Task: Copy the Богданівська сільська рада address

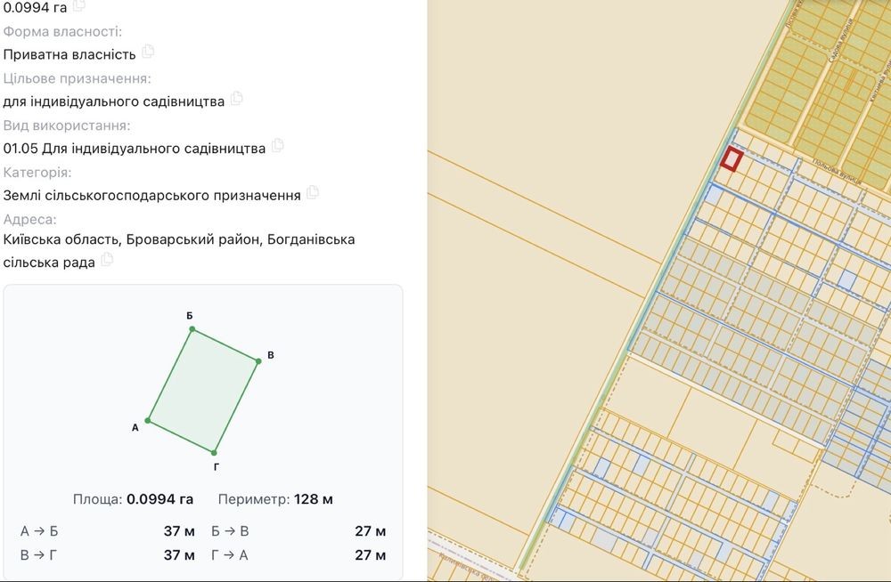Action: pyautogui.click(x=107, y=260)
